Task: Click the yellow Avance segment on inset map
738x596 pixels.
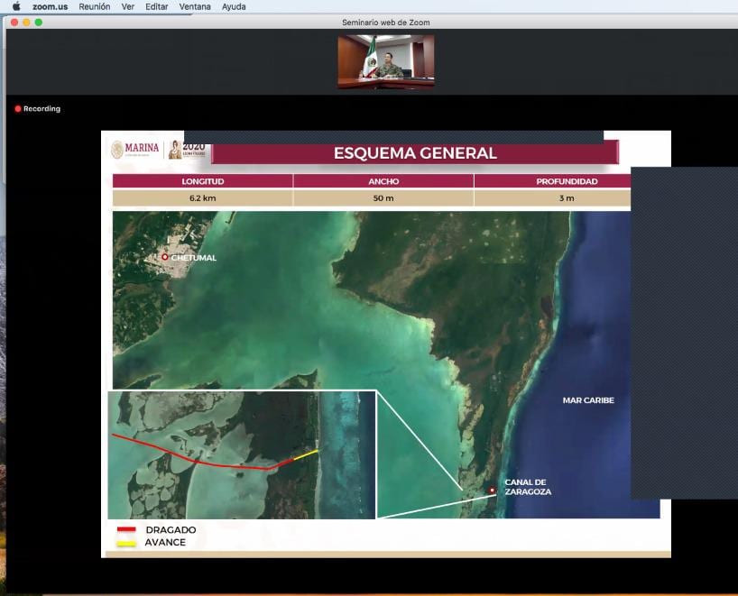Action: tap(307, 454)
